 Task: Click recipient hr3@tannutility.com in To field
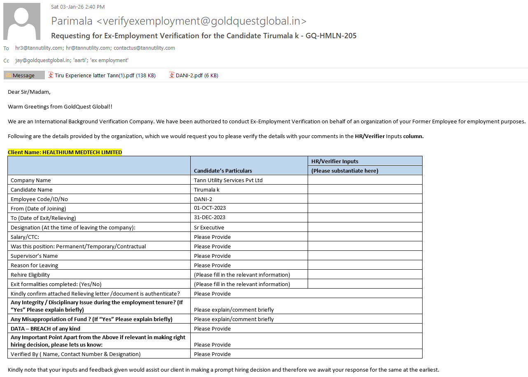click(39, 48)
